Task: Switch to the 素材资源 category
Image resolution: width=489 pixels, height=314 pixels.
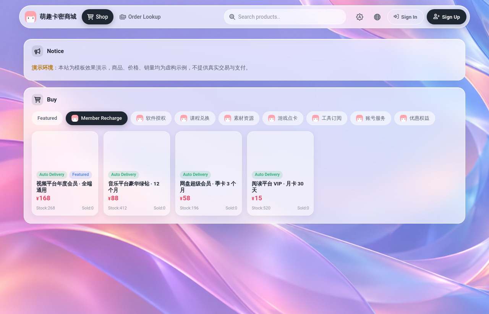Action: tap(239, 118)
